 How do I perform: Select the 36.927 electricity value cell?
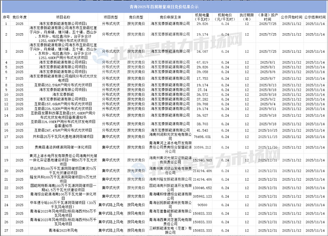tap(202, 116)
